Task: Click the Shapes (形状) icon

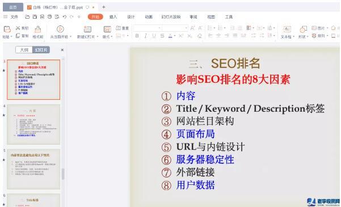Action: (x=304, y=29)
